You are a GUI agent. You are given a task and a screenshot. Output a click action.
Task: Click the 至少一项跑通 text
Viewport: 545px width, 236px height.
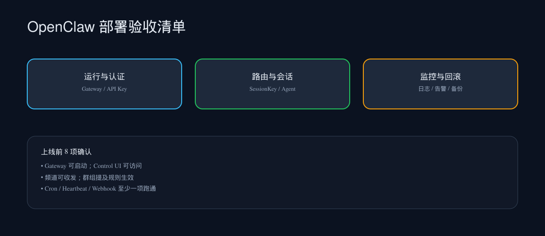point(137,188)
